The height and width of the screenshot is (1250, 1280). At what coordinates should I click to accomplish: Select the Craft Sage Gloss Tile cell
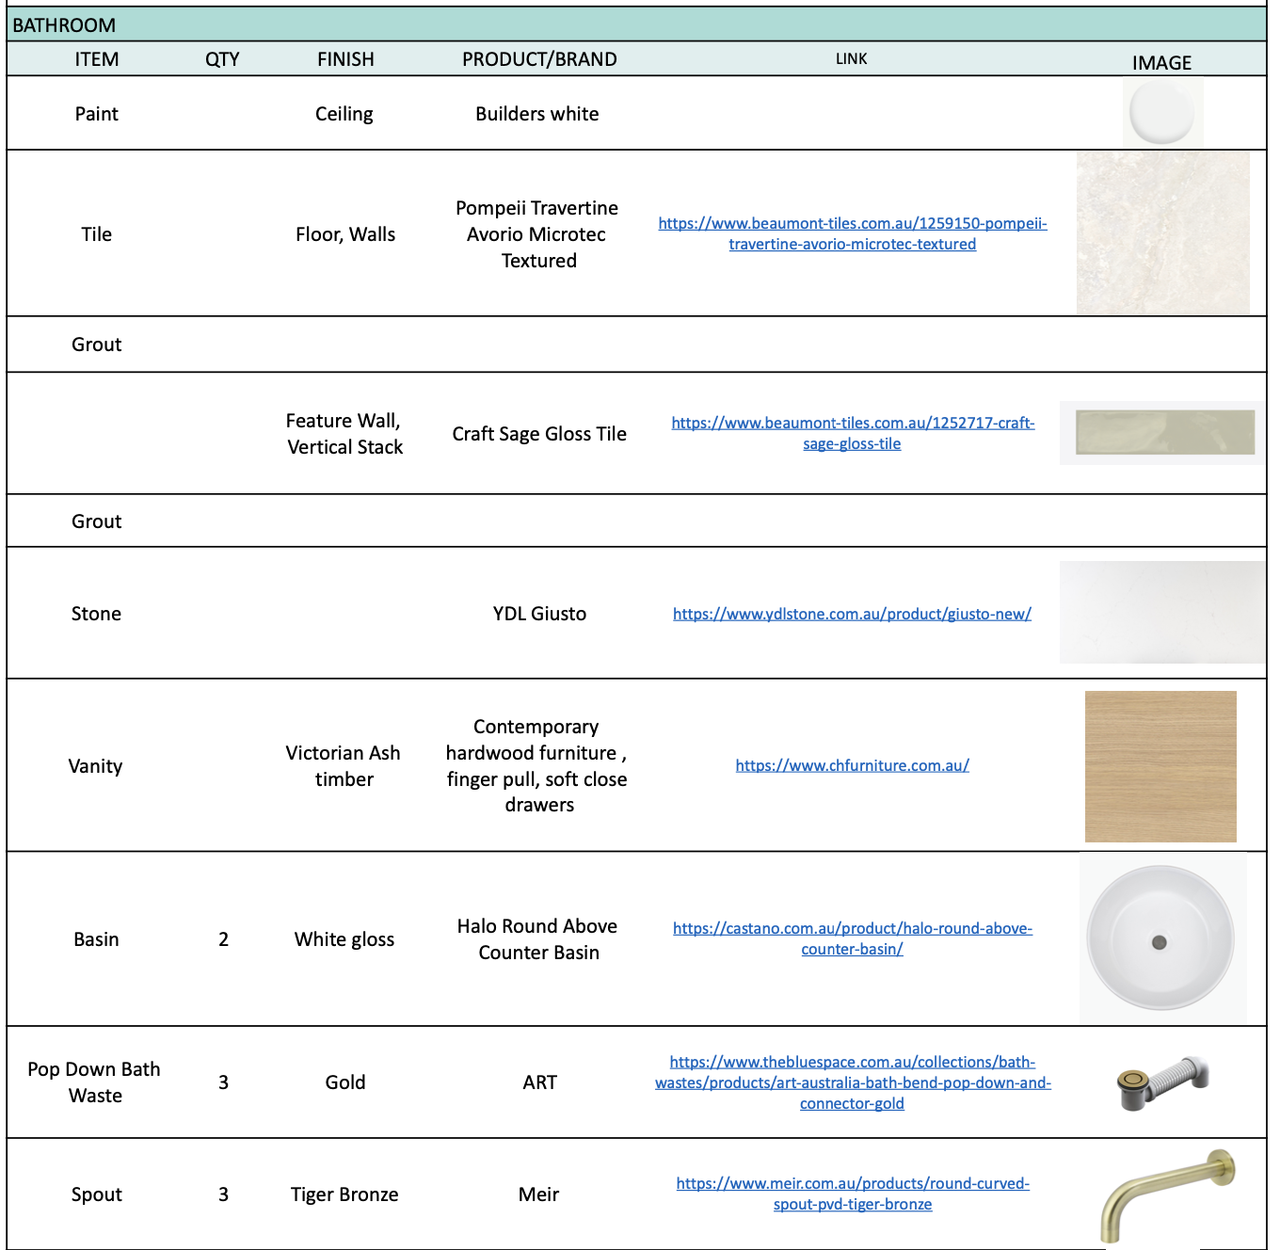click(539, 434)
